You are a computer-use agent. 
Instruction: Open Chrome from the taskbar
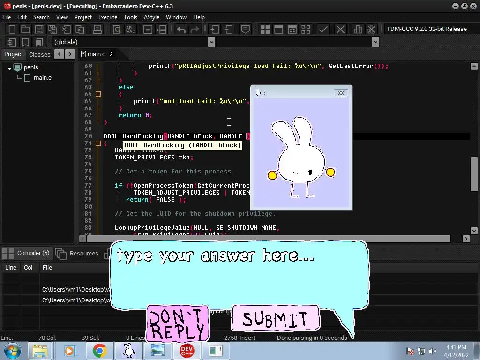[99, 351]
